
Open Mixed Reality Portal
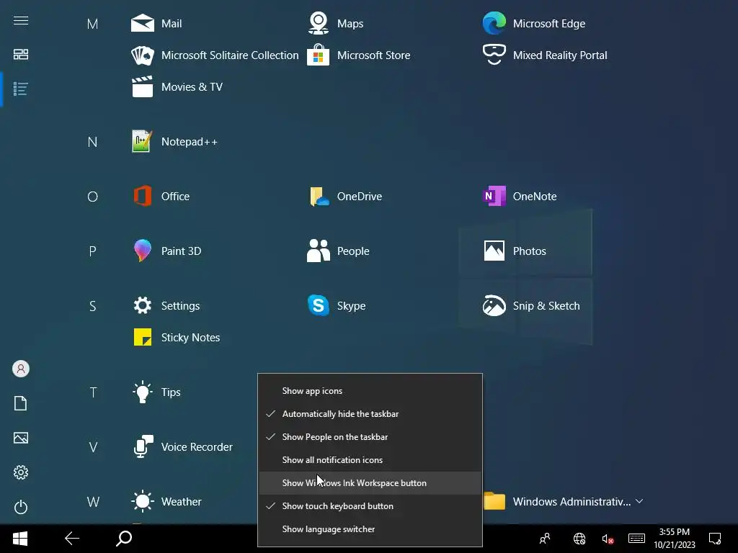click(545, 55)
